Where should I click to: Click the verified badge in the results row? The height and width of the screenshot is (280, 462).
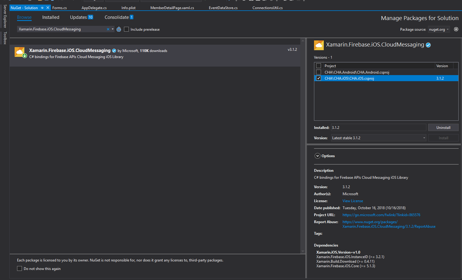(114, 51)
